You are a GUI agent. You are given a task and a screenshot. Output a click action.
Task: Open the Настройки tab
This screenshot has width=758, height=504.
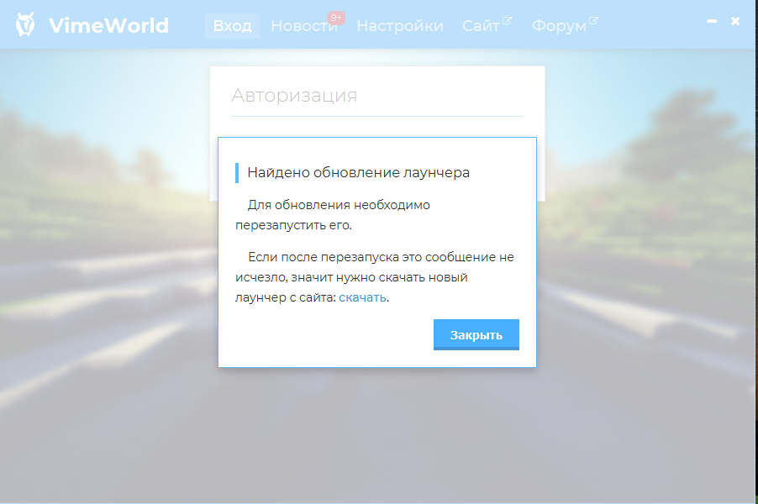tap(400, 25)
